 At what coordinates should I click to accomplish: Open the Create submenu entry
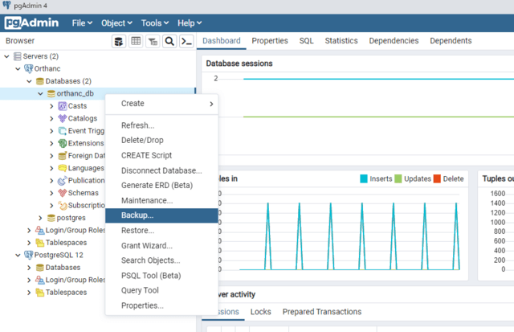(x=133, y=104)
